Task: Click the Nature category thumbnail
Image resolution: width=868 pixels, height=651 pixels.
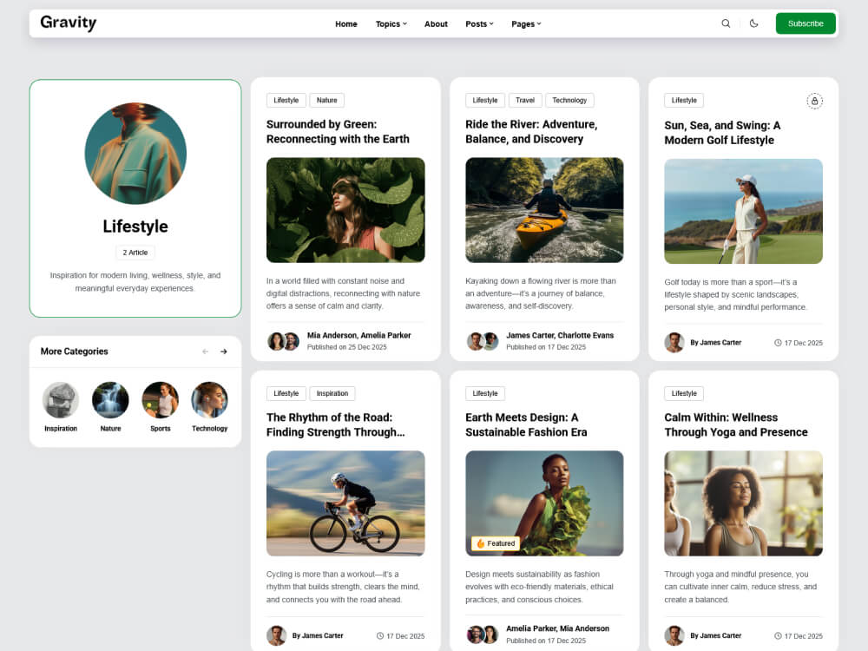Action: pos(110,401)
